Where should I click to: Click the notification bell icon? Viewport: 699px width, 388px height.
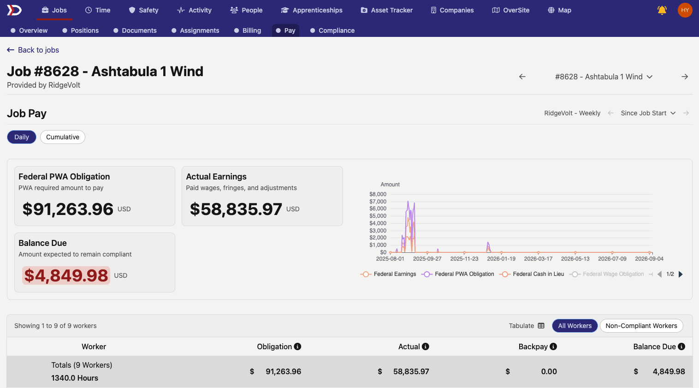pyautogui.click(x=662, y=10)
